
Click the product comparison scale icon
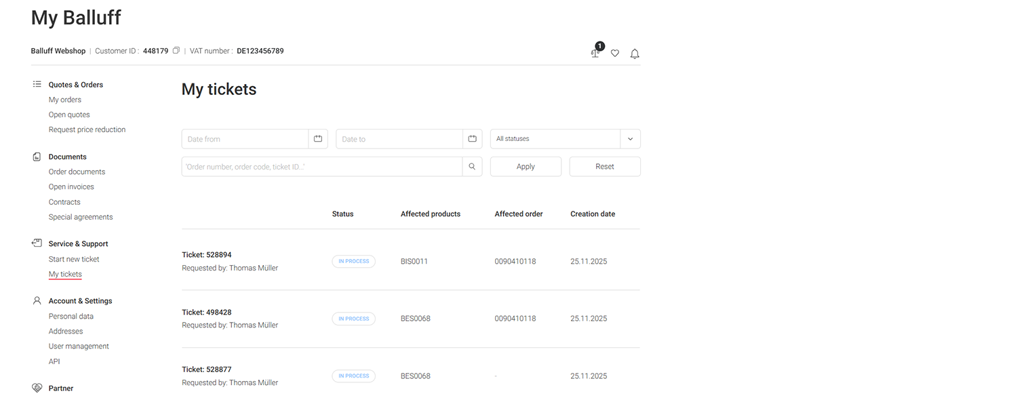click(595, 53)
